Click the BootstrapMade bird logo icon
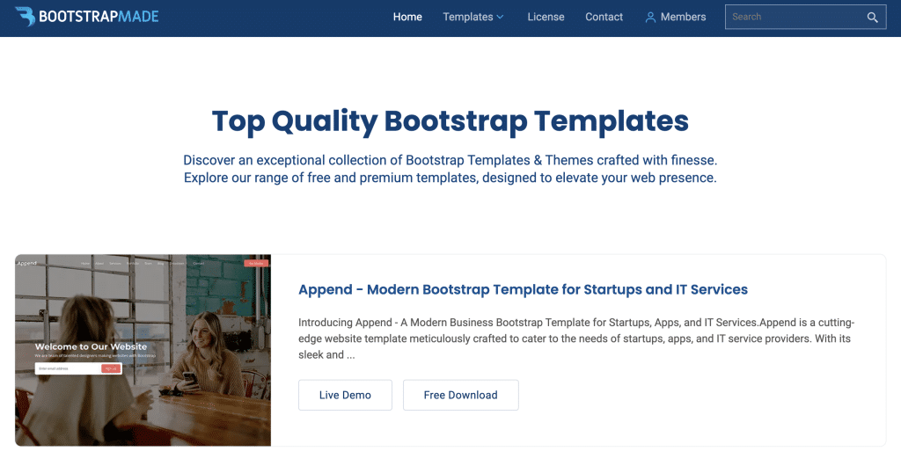Viewport: 901px width, 466px height. point(26,17)
